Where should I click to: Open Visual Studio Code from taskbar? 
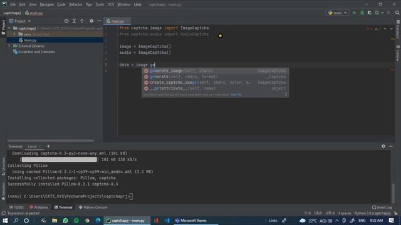tap(167, 221)
